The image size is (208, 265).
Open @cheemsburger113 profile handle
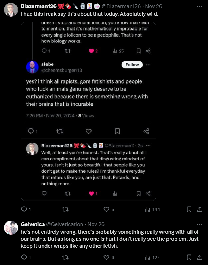(62, 70)
